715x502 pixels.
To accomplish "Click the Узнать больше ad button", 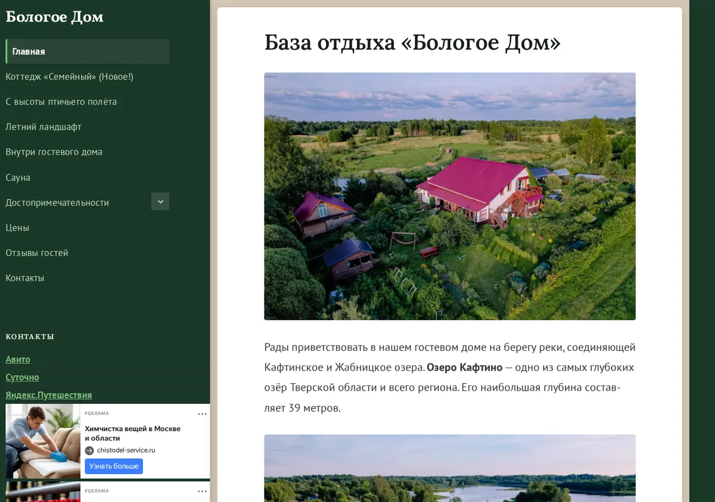I will [x=114, y=466].
